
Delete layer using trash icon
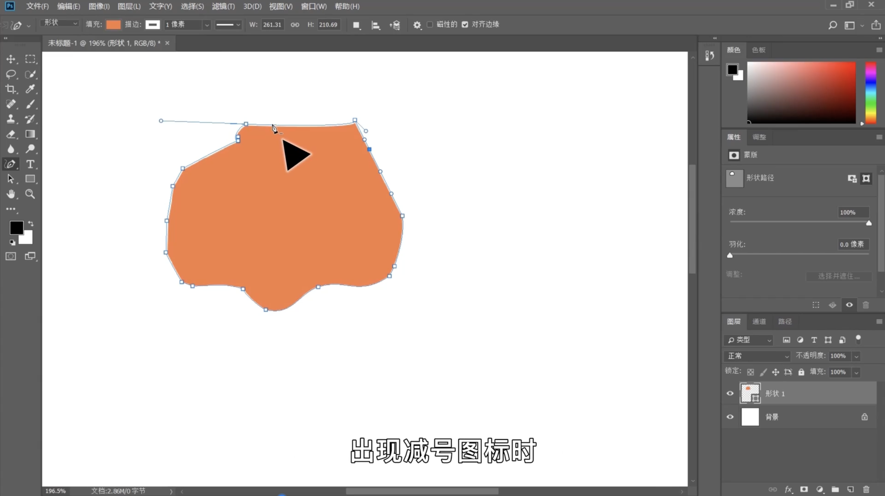(866, 489)
